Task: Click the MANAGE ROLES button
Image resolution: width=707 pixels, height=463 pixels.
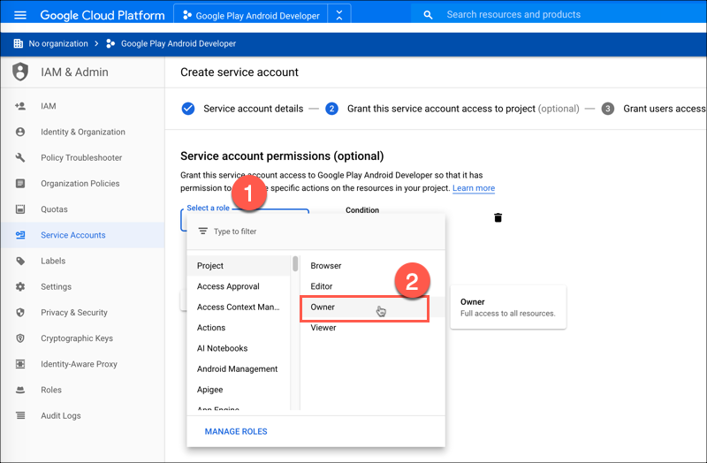Action: pos(236,431)
